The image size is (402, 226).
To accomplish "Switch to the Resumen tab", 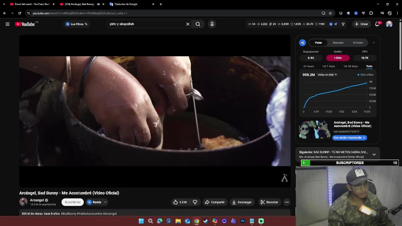I will pos(338,43).
